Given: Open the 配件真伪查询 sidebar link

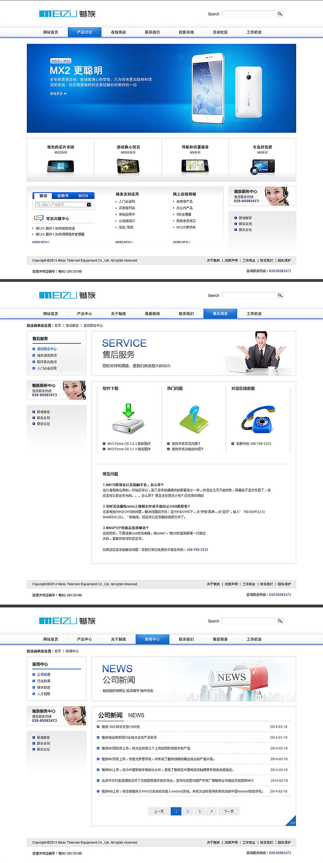Looking at the screenshot, I should (47, 362).
